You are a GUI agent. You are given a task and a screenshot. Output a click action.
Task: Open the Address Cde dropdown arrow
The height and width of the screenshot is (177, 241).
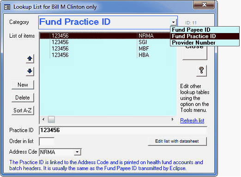(x=77, y=152)
